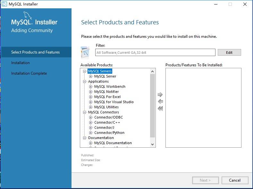Screen dimensions: 253x189
Task: Open the Installation Complete step
Action: [29, 73]
